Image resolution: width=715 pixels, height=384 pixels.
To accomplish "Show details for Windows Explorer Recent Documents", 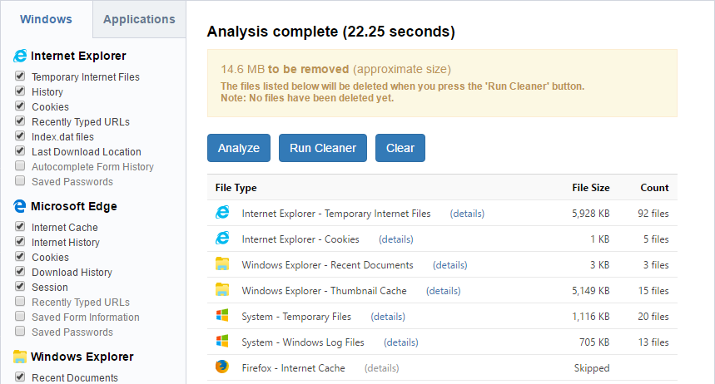I will (x=449, y=265).
